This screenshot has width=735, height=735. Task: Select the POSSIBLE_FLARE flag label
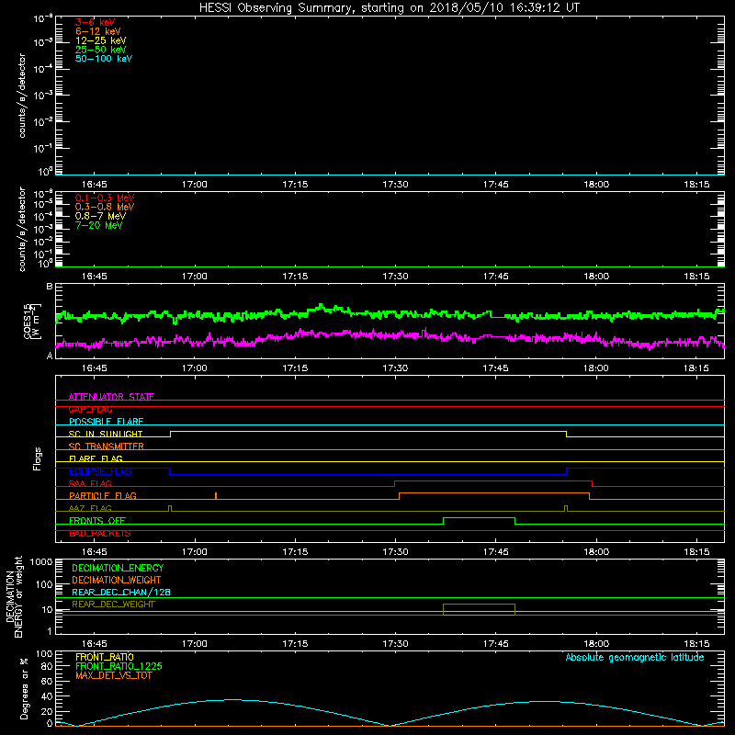(106, 422)
